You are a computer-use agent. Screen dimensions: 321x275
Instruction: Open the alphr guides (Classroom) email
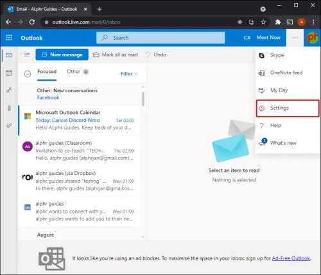click(79, 151)
